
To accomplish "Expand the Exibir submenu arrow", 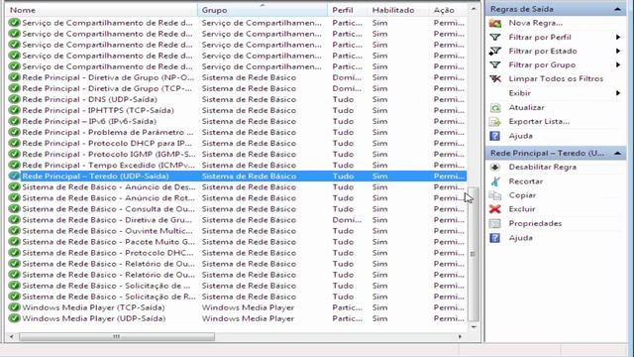I will [x=618, y=93].
